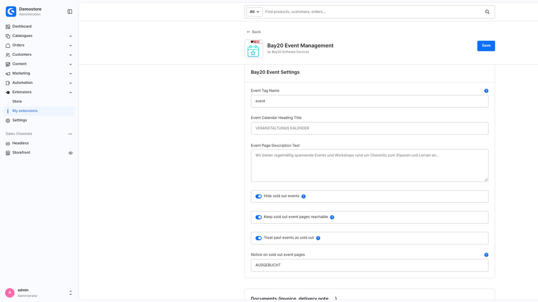
Task: Click the Shopware logo icon
Action: coord(11,11)
